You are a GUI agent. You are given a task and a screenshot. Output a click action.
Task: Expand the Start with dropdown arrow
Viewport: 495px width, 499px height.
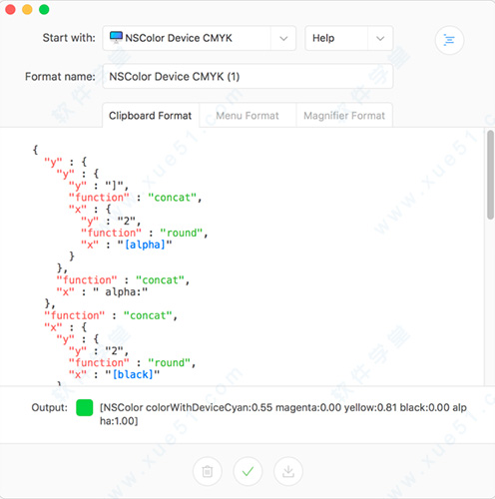pyautogui.click(x=283, y=38)
